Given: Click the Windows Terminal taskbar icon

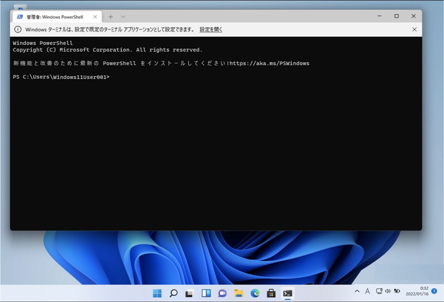Looking at the screenshot, I should [x=288, y=293].
